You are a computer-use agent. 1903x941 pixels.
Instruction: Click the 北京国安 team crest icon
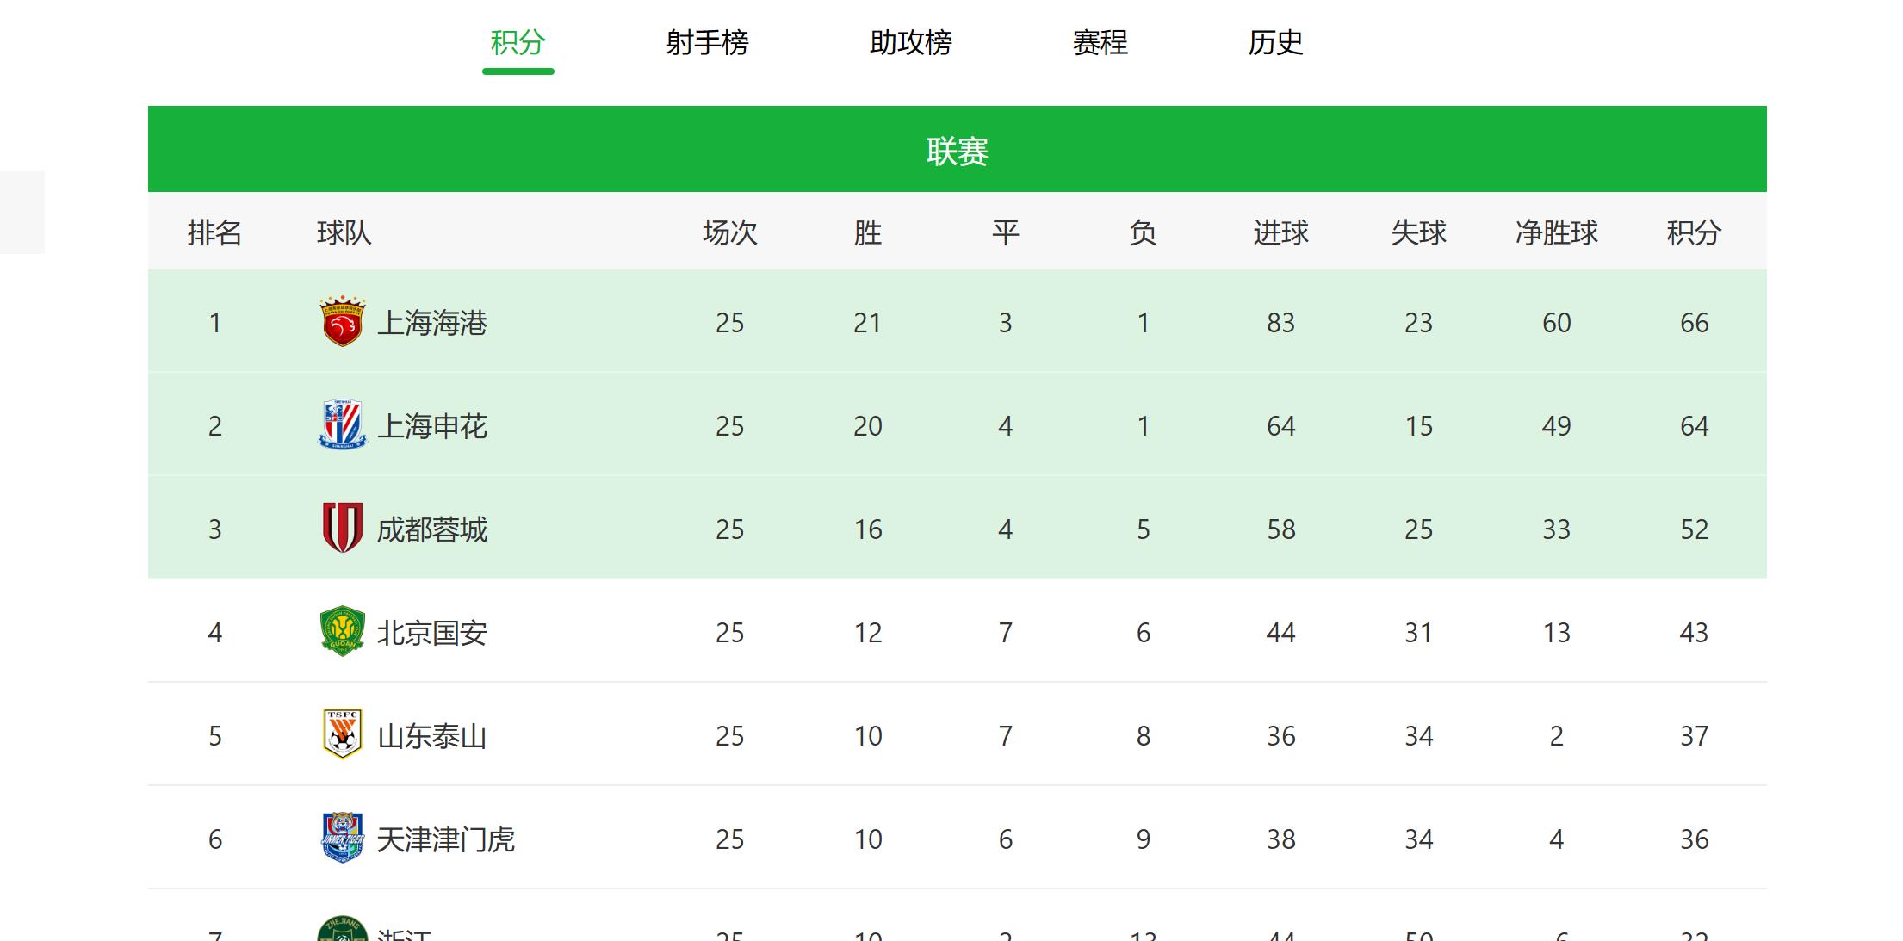[x=342, y=631]
